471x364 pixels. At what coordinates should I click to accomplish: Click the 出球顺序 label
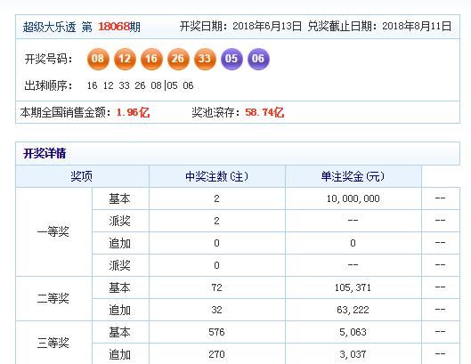pos(48,86)
